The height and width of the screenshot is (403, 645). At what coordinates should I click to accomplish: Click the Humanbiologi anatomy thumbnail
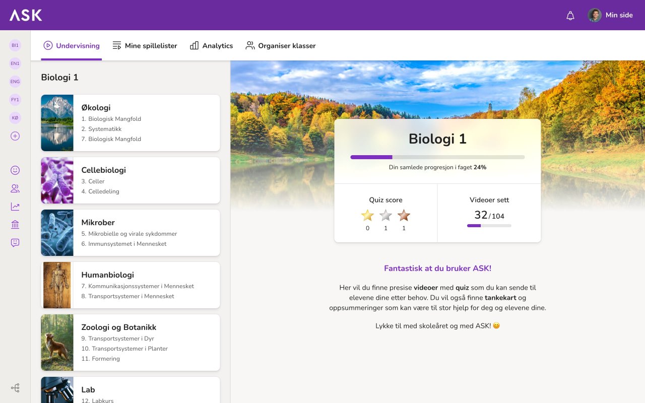pyautogui.click(x=57, y=285)
